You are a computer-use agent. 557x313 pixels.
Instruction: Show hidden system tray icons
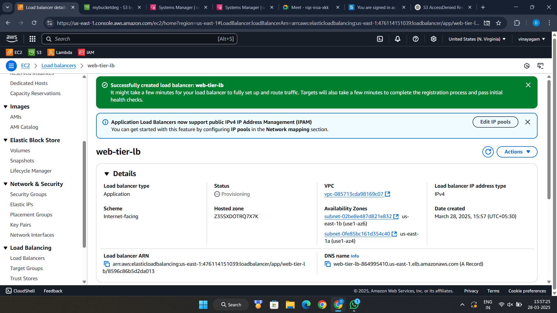(x=462, y=305)
